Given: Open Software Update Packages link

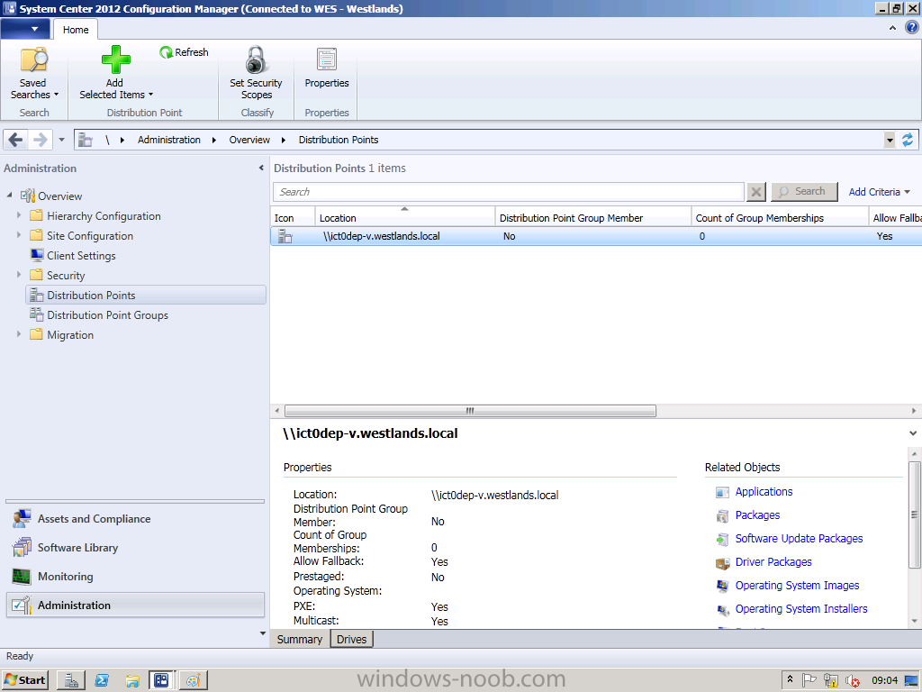Looking at the screenshot, I should coord(800,539).
